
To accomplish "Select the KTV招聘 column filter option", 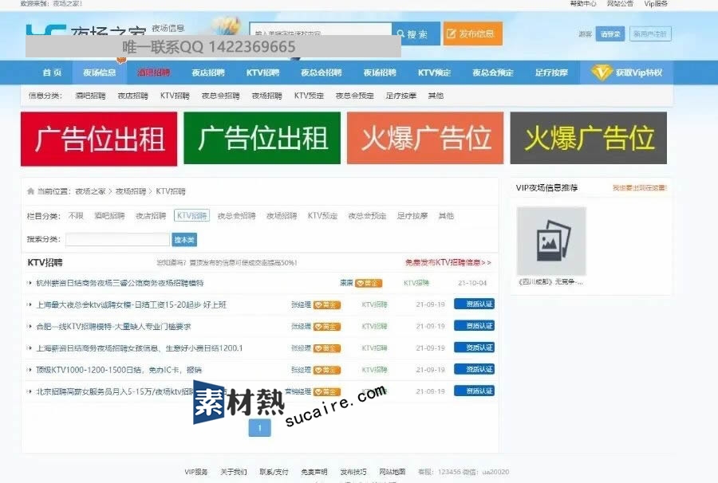I will (192, 216).
